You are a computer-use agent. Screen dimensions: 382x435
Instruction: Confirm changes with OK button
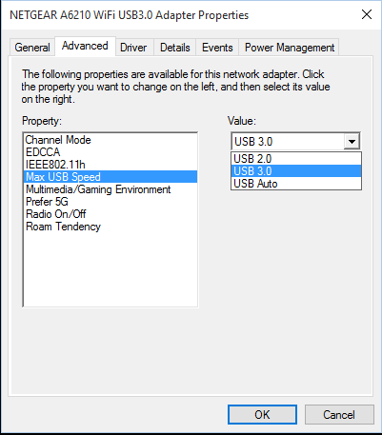pos(262,415)
